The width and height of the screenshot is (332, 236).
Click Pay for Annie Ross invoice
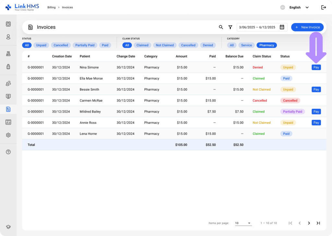pos(316,123)
